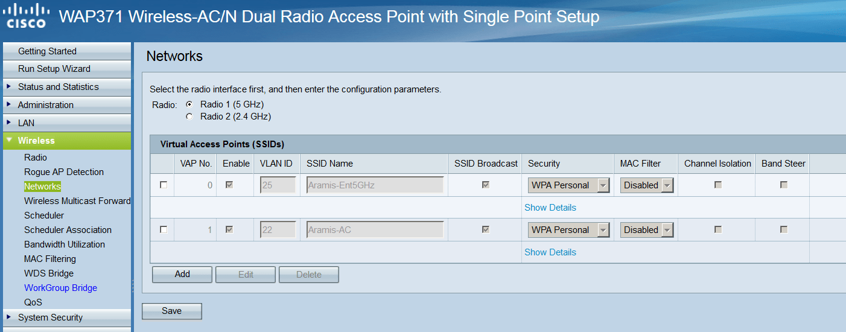Image resolution: width=846 pixels, height=332 pixels.
Task: Click the Save button
Action: [172, 311]
